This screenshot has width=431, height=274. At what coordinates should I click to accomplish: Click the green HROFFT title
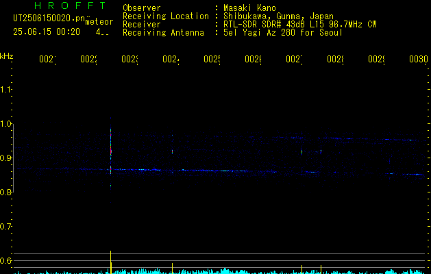70,5
